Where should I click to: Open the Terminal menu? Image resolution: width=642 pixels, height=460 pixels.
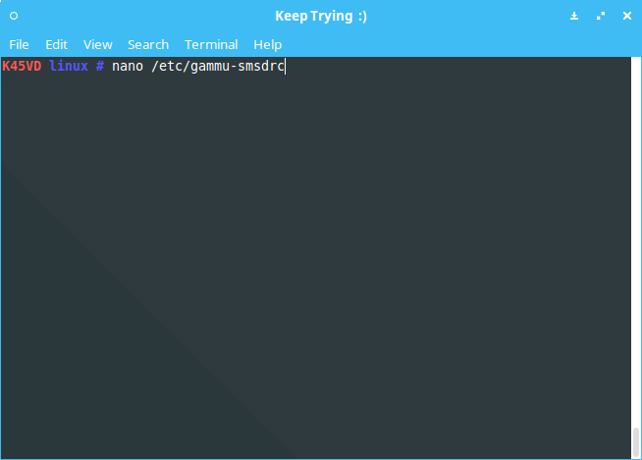[x=211, y=44]
